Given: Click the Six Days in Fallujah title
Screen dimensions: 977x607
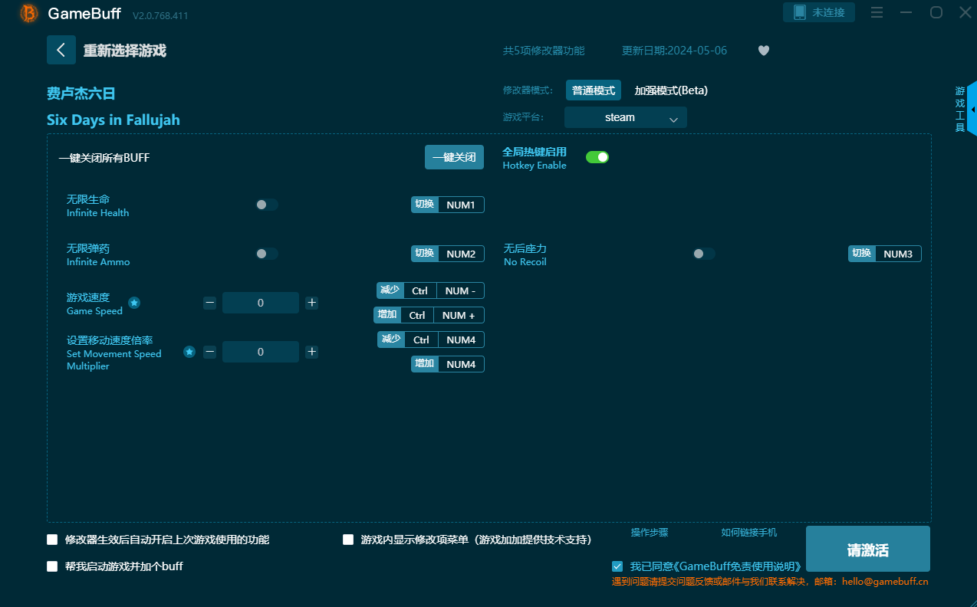Looking at the screenshot, I should [x=113, y=120].
